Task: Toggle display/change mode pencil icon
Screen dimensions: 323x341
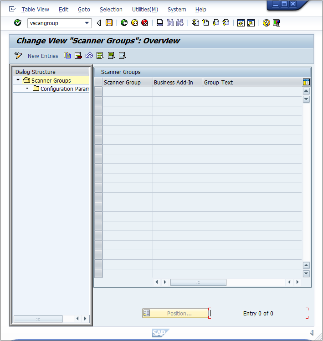Action: coord(18,56)
